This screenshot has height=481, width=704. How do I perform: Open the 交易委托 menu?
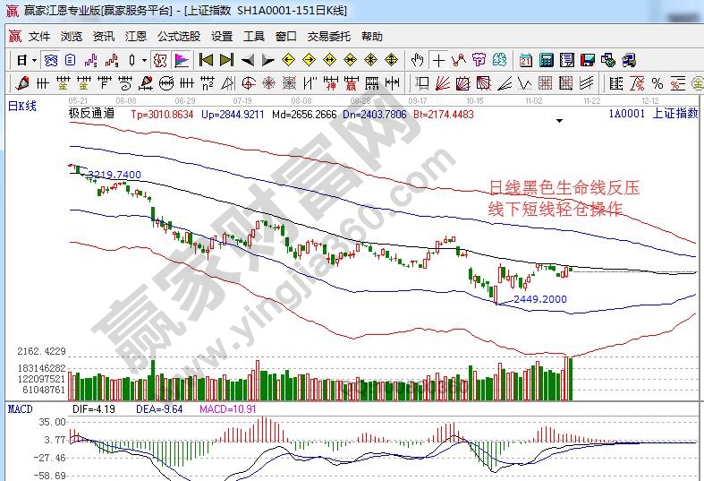pyautogui.click(x=329, y=37)
